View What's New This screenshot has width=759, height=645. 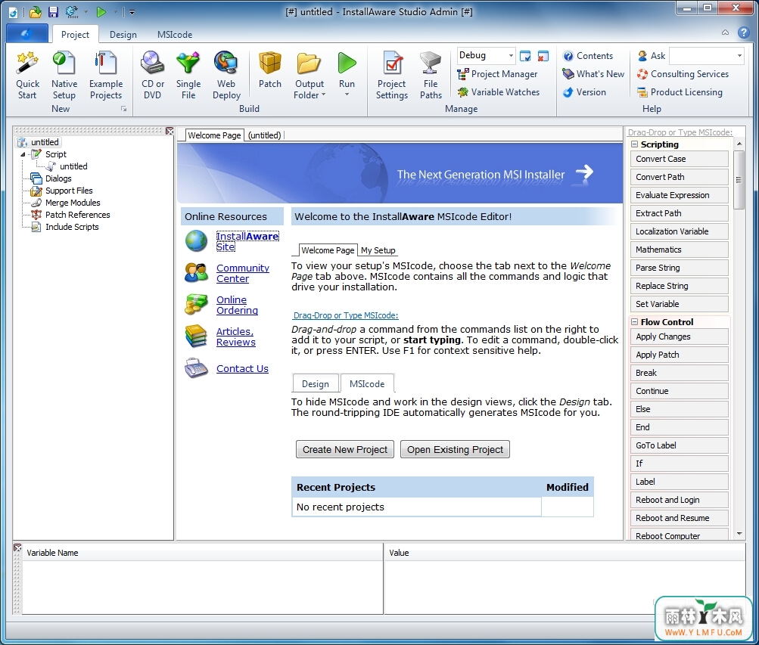pyautogui.click(x=593, y=74)
